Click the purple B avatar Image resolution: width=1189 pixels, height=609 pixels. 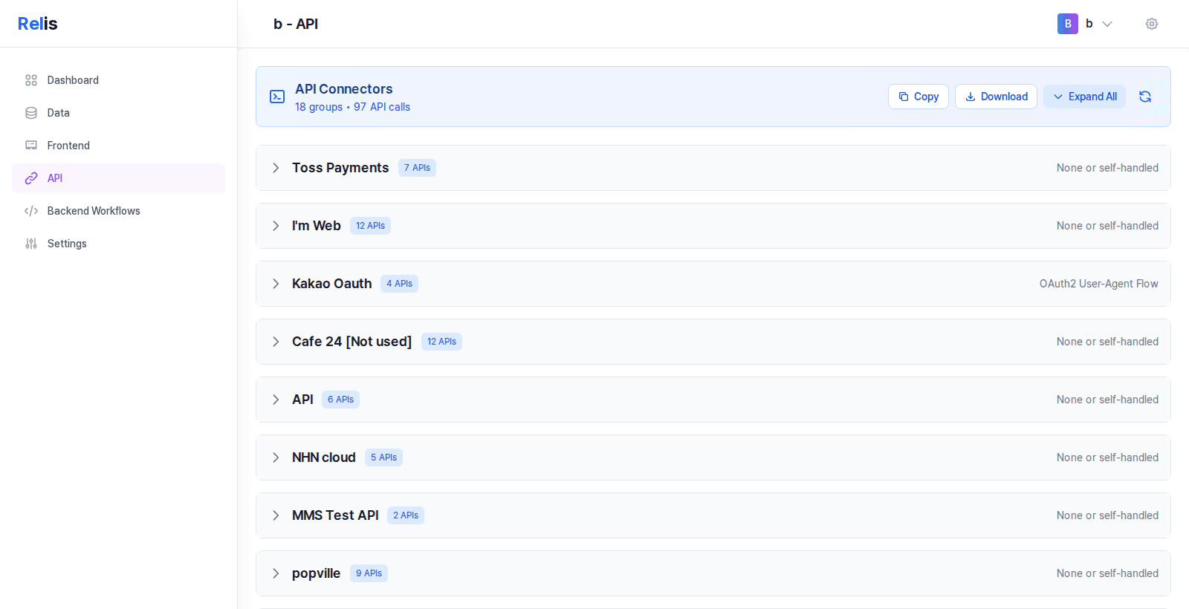point(1068,24)
